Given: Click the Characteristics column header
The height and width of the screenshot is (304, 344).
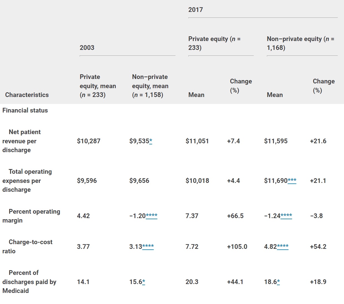Looking at the screenshot, I should (x=27, y=95).
